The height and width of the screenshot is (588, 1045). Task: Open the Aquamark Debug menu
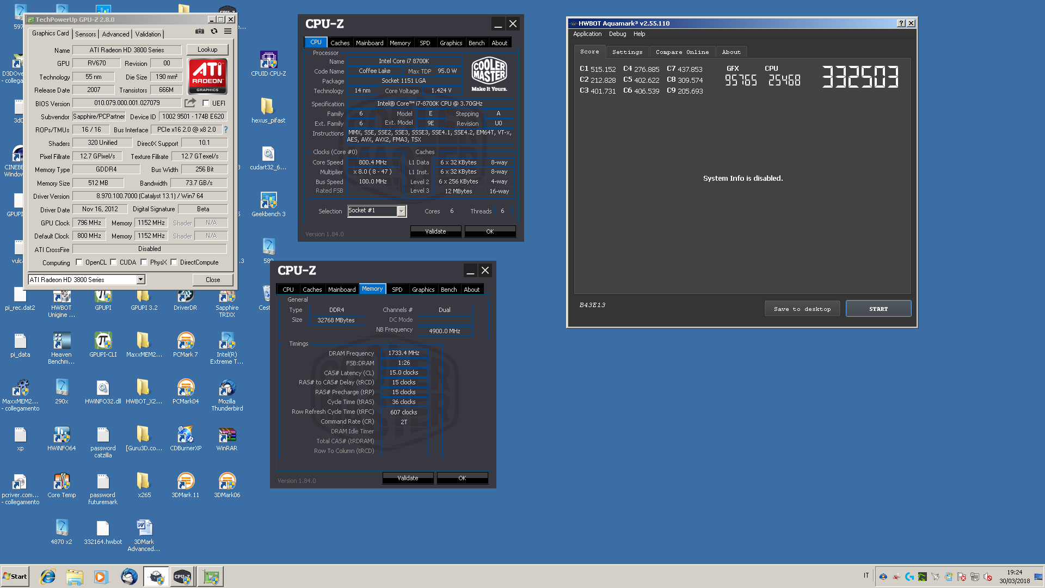[617, 34]
